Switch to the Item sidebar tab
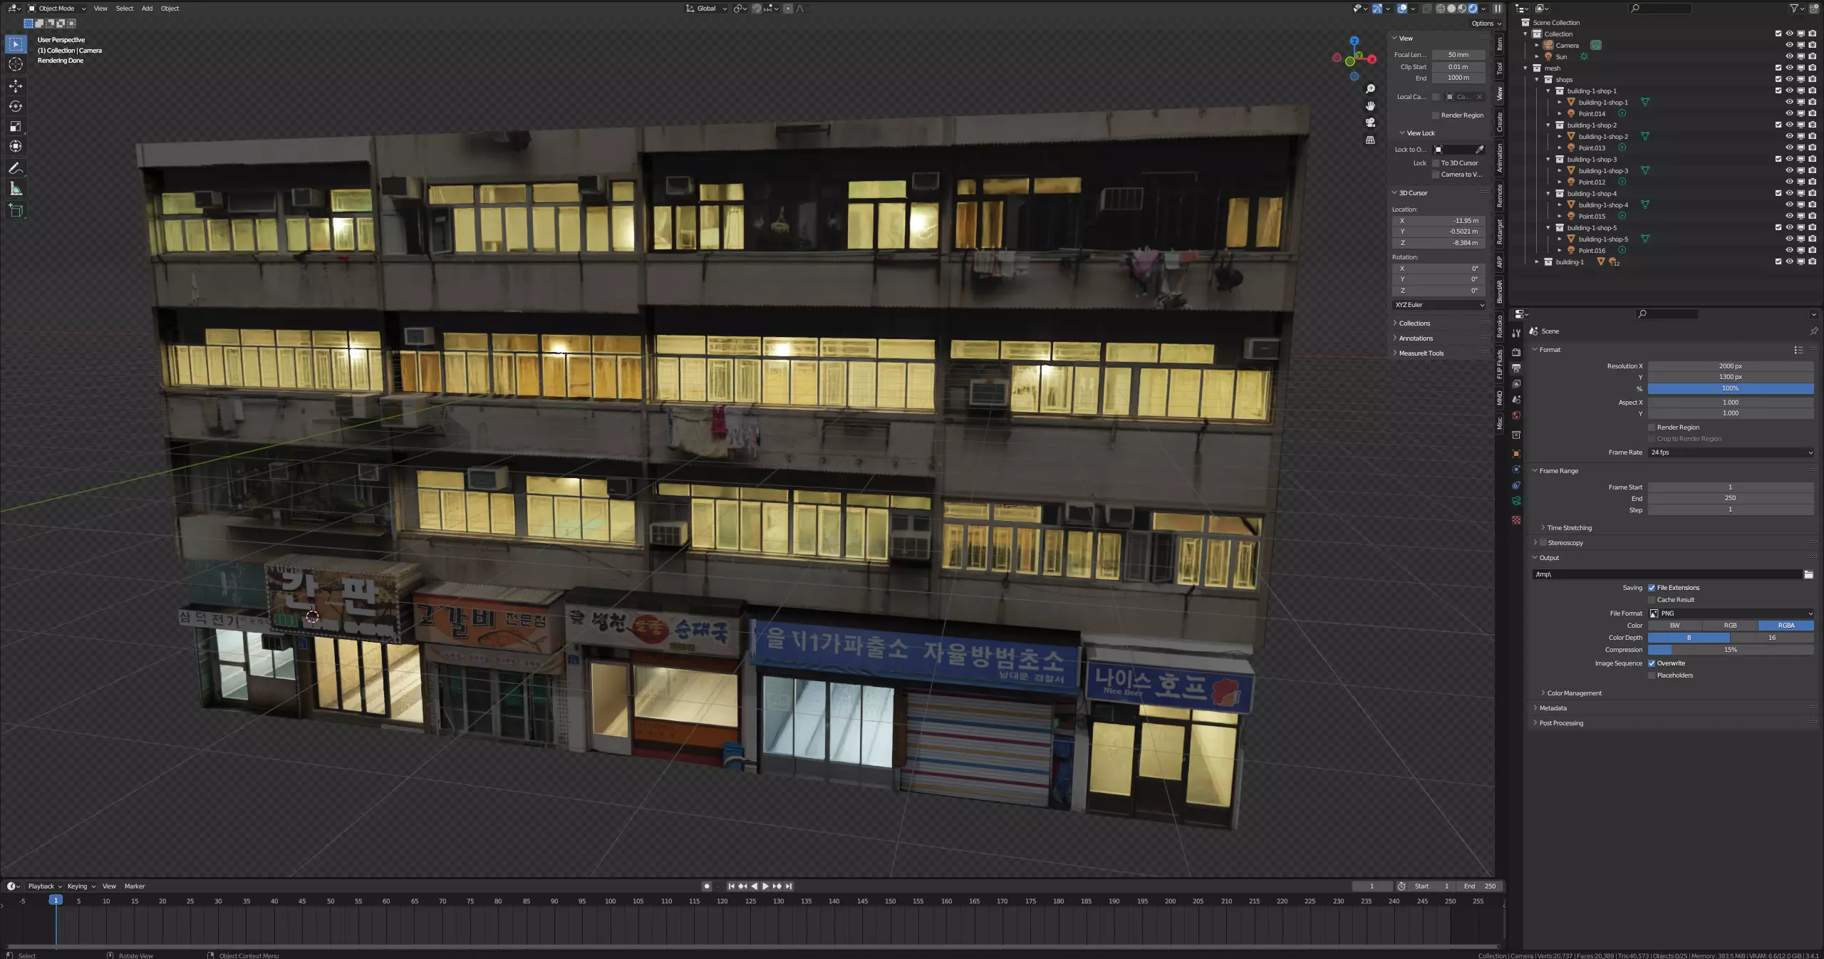Viewport: 1824px width, 959px height. [x=1499, y=44]
